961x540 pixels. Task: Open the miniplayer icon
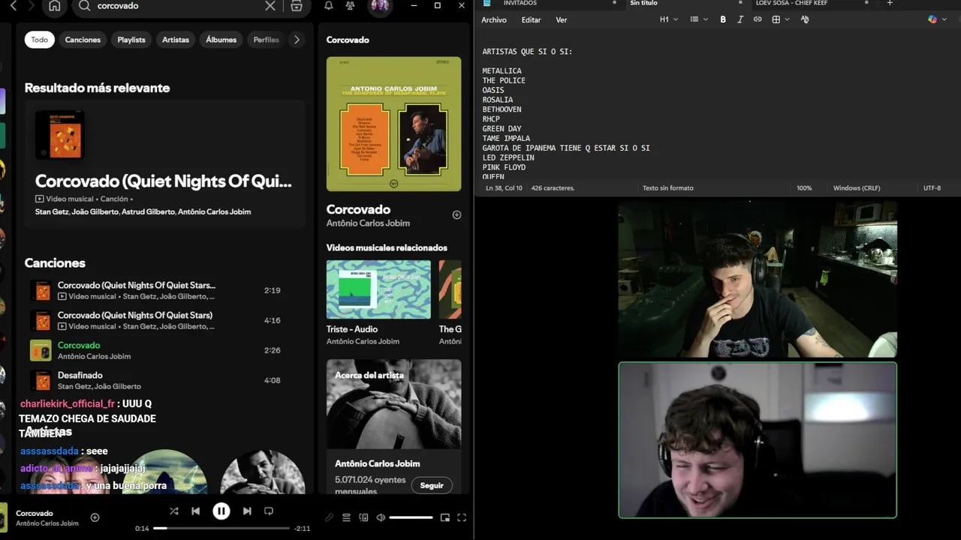coord(445,517)
